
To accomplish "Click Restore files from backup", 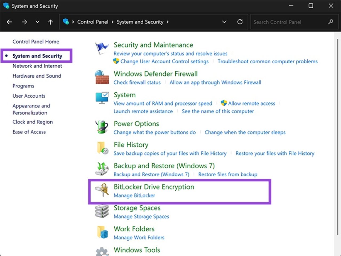I will point(228,174).
